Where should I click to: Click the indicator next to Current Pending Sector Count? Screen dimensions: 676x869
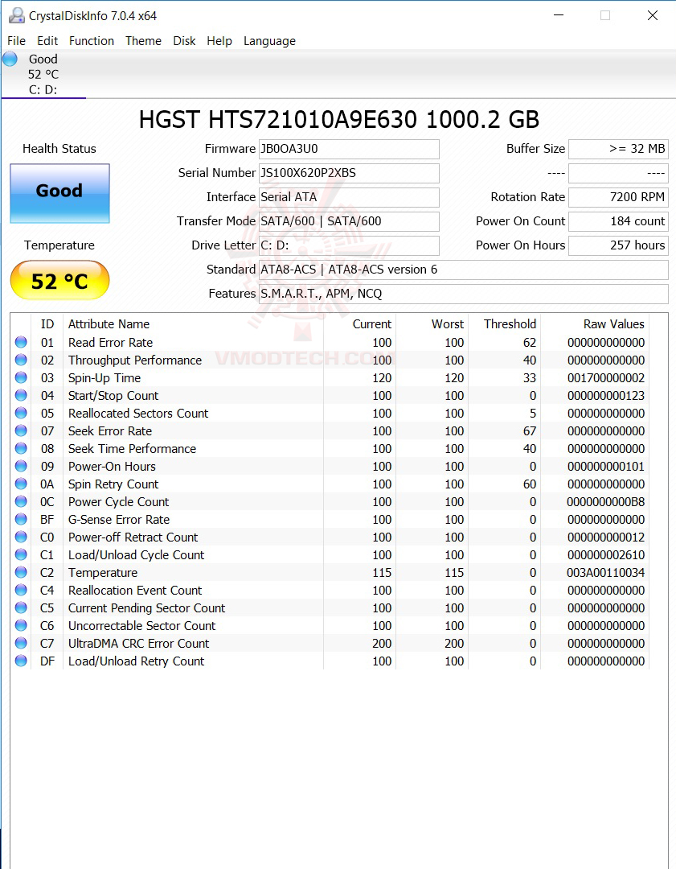20,607
